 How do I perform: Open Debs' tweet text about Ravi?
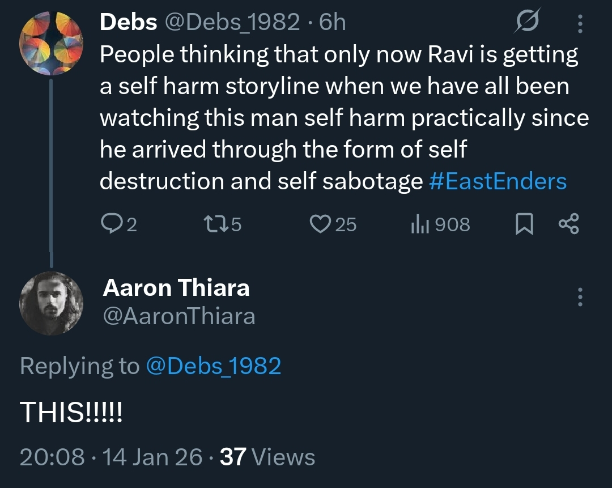pyautogui.click(x=340, y=118)
